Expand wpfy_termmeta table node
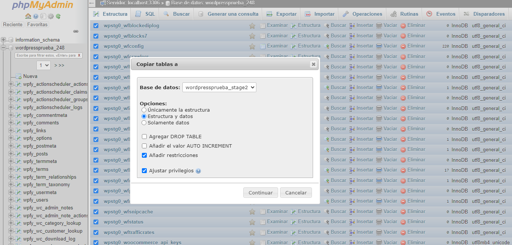 pyautogui.click(x=11, y=161)
